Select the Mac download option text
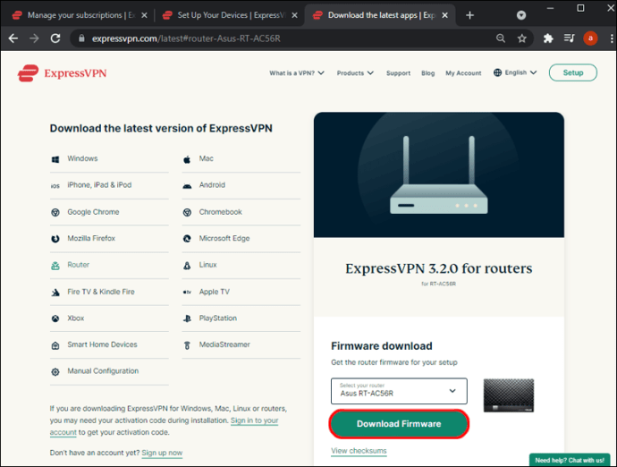The width and height of the screenshot is (617, 467). (x=207, y=158)
